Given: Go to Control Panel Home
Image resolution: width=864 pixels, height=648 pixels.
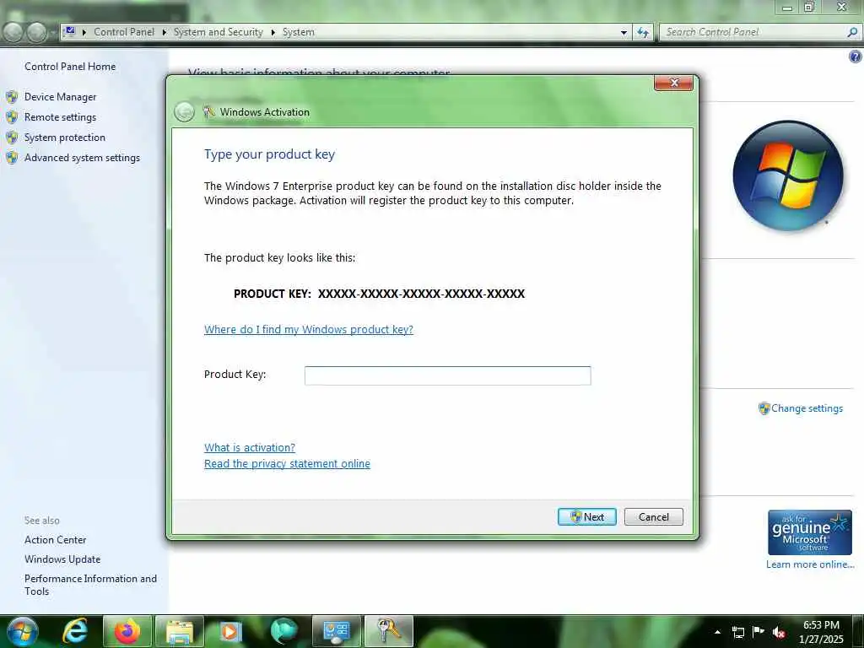Looking at the screenshot, I should click(70, 67).
